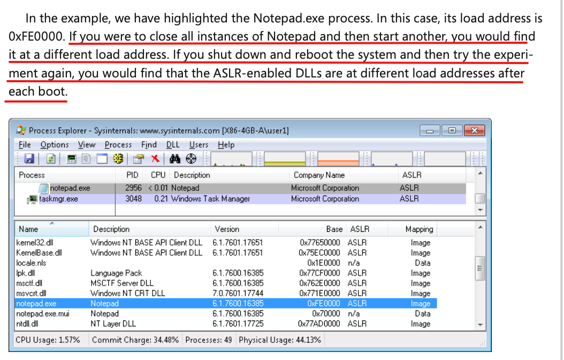The width and height of the screenshot is (564, 360).
Task: Click base address 0xFE0000
Action: [x=323, y=303]
